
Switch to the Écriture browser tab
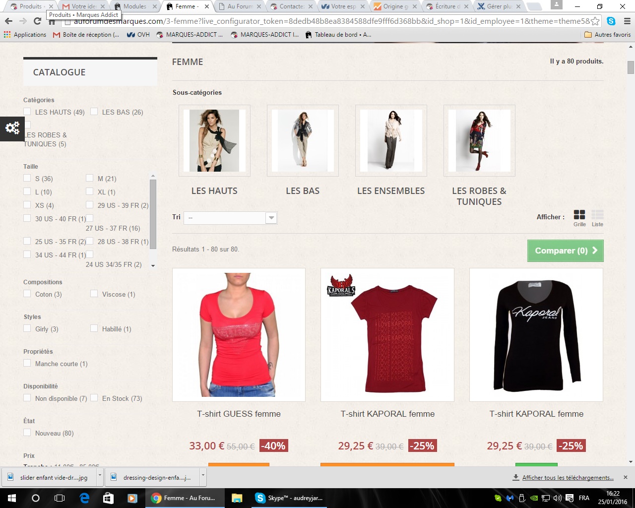pyautogui.click(x=447, y=6)
